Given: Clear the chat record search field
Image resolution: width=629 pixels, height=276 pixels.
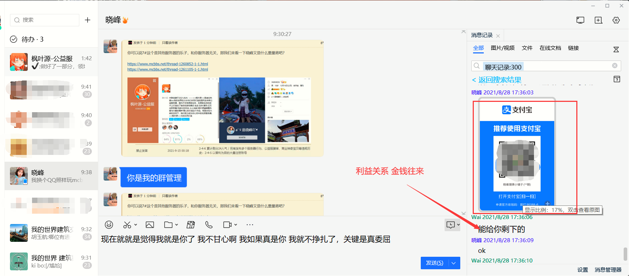Looking at the screenshot, I should tap(615, 66).
